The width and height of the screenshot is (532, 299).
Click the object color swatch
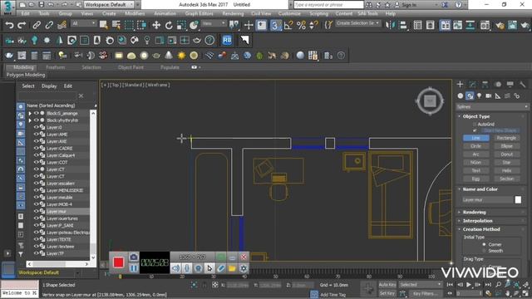tap(518, 199)
